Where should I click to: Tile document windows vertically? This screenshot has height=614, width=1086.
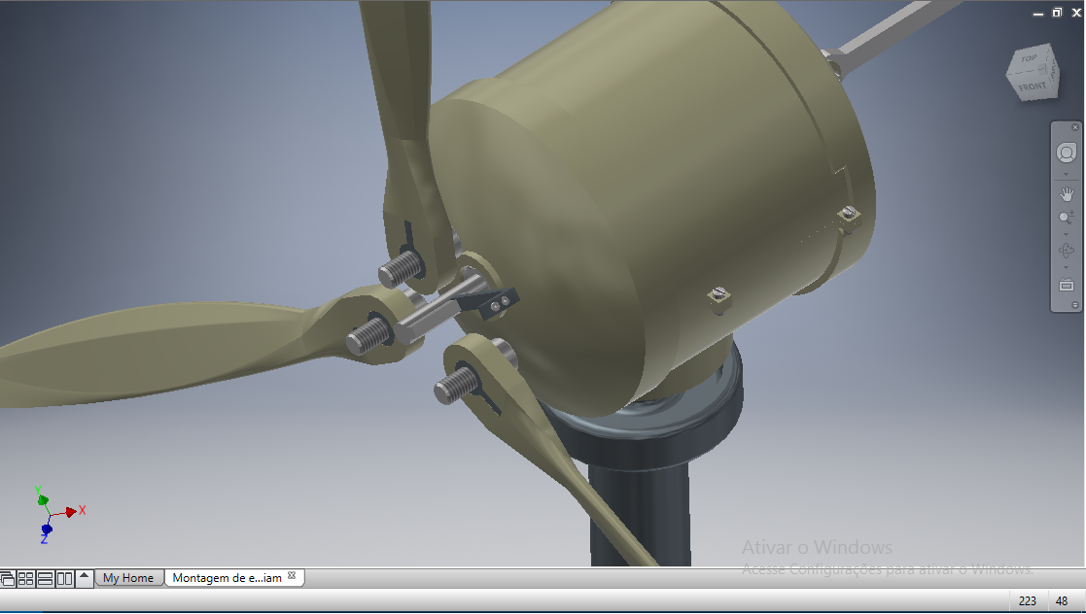64,578
